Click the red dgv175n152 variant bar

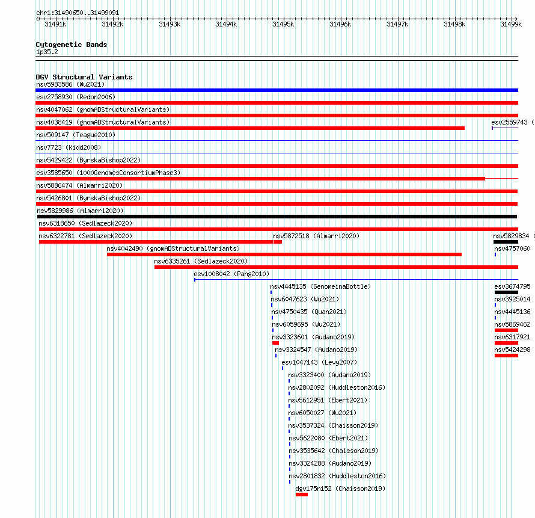coord(302,495)
